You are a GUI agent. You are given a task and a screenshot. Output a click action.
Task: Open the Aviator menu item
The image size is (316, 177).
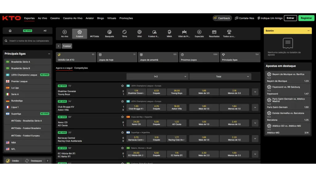[90, 18]
